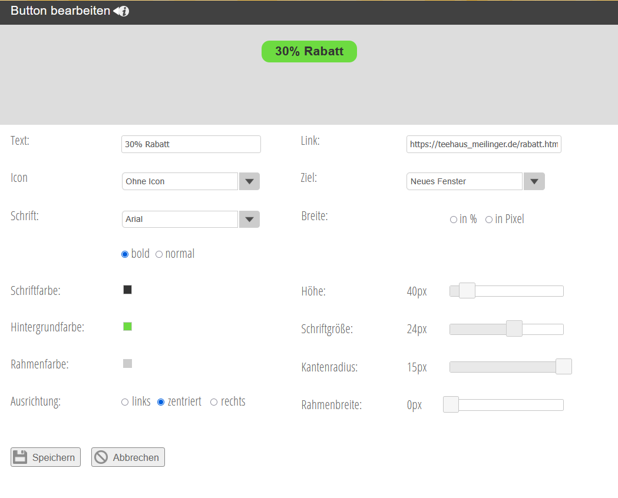This screenshot has width=618, height=498.
Task: Click the Text input field
Action: (x=191, y=144)
